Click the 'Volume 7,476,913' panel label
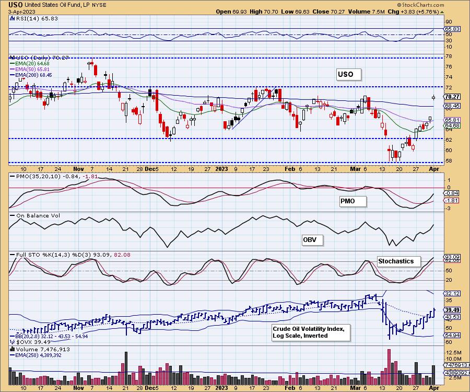The height and width of the screenshot is (392, 470). pos(43,349)
